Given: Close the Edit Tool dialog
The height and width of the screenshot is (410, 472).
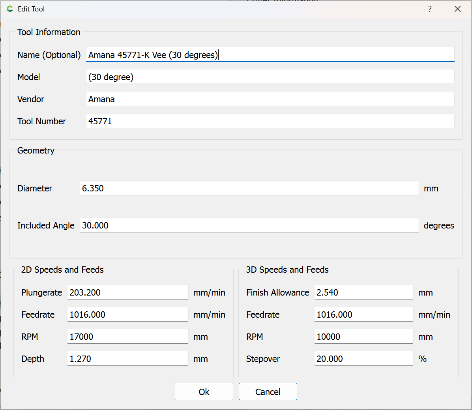Looking at the screenshot, I should [457, 9].
